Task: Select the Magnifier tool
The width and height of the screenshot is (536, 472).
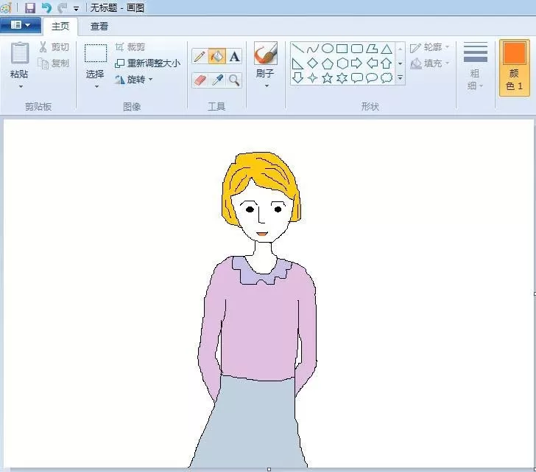Action: [x=234, y=80]
